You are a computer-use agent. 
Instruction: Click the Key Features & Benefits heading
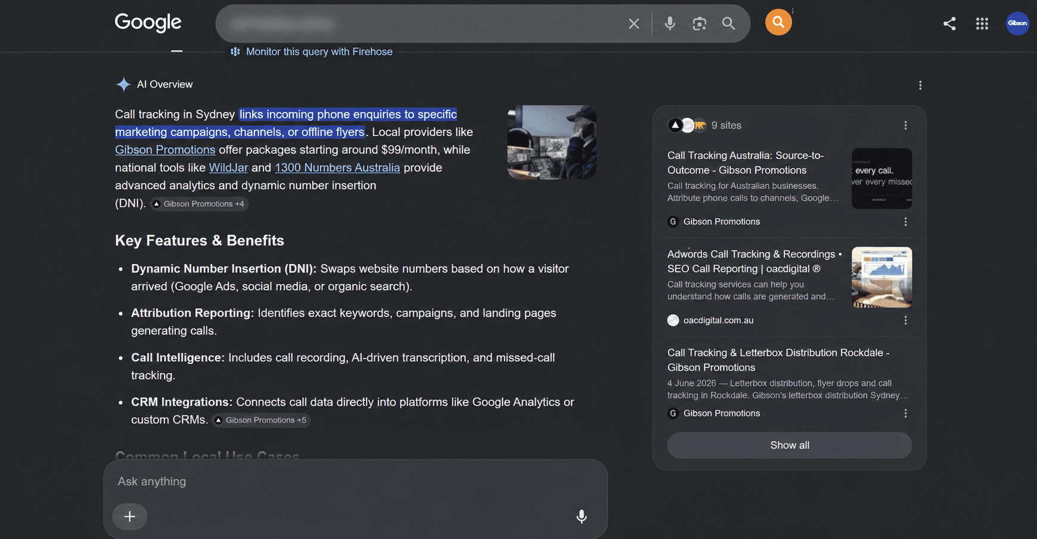click(x=200, y=240)
